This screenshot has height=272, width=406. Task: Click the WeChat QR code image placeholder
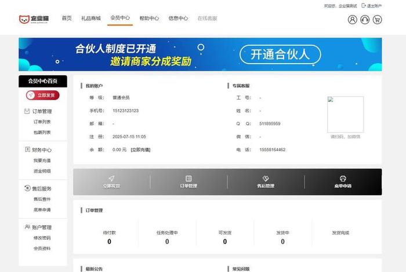pos(346,115)
